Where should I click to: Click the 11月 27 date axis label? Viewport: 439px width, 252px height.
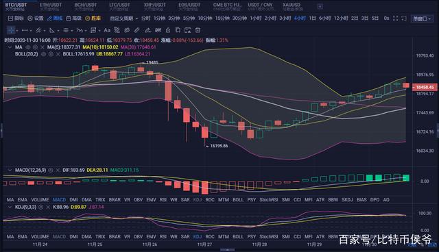[x=204, y=244]
